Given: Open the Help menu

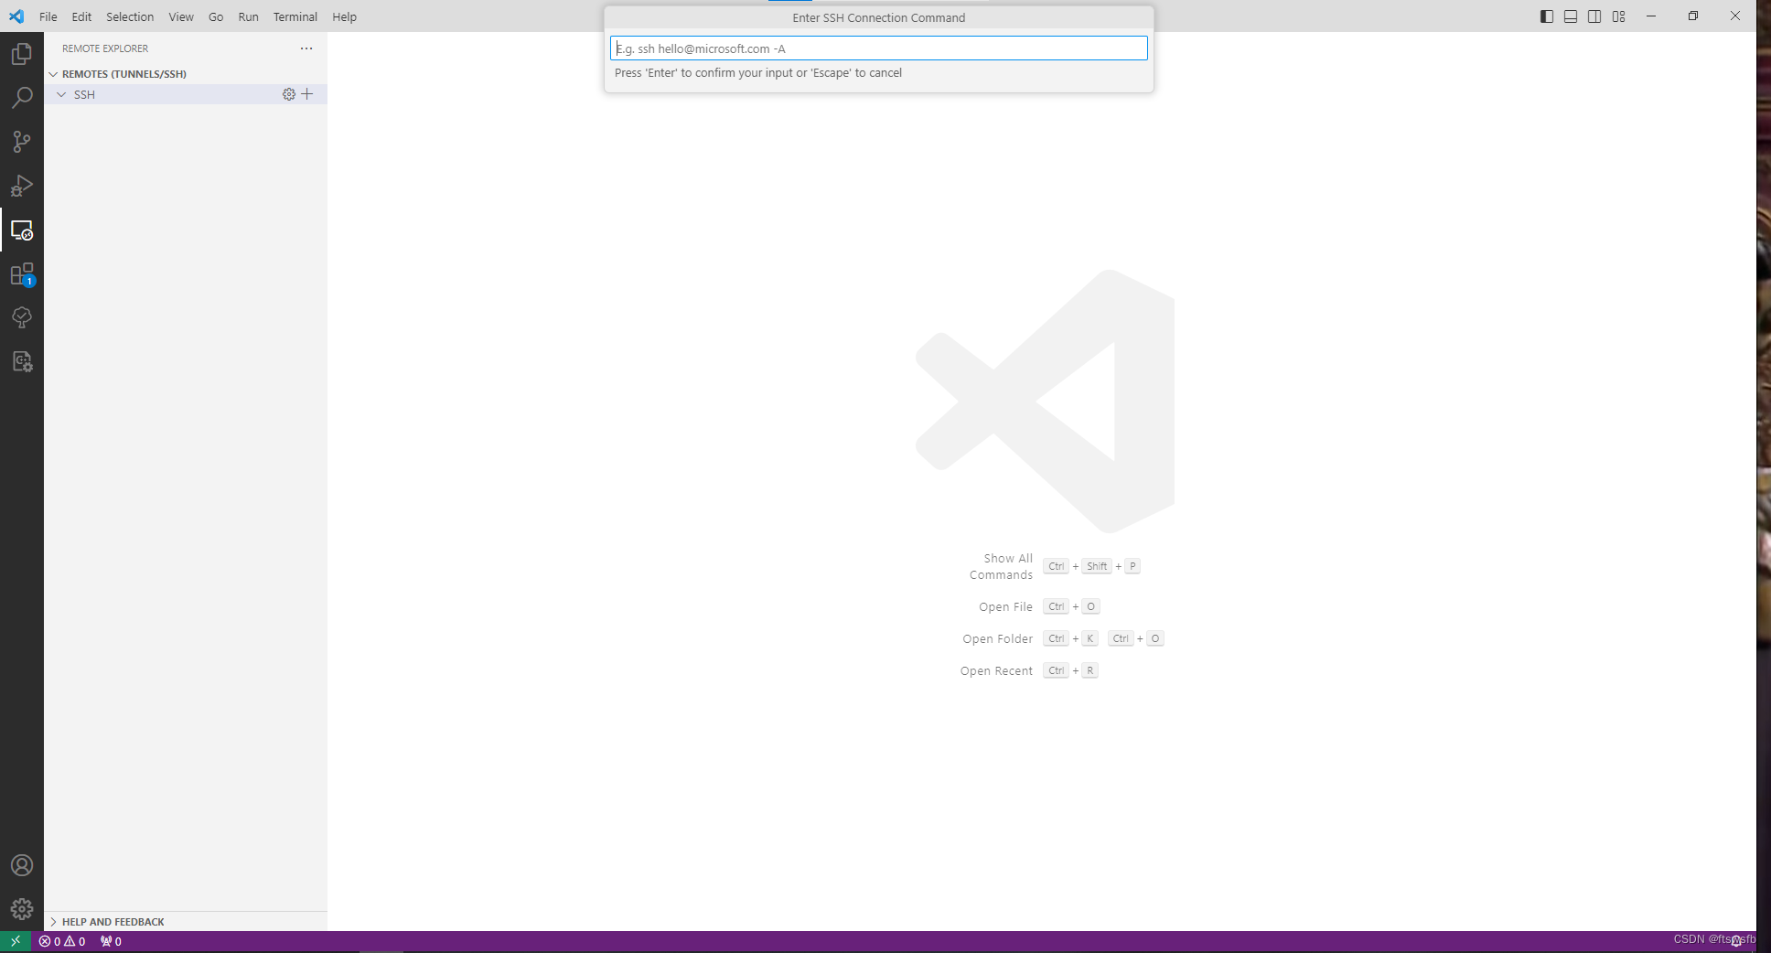Looking at the screenshot, I should [x=344, y=16].
